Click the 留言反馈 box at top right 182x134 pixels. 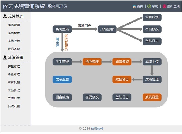(x=152, y=17)
